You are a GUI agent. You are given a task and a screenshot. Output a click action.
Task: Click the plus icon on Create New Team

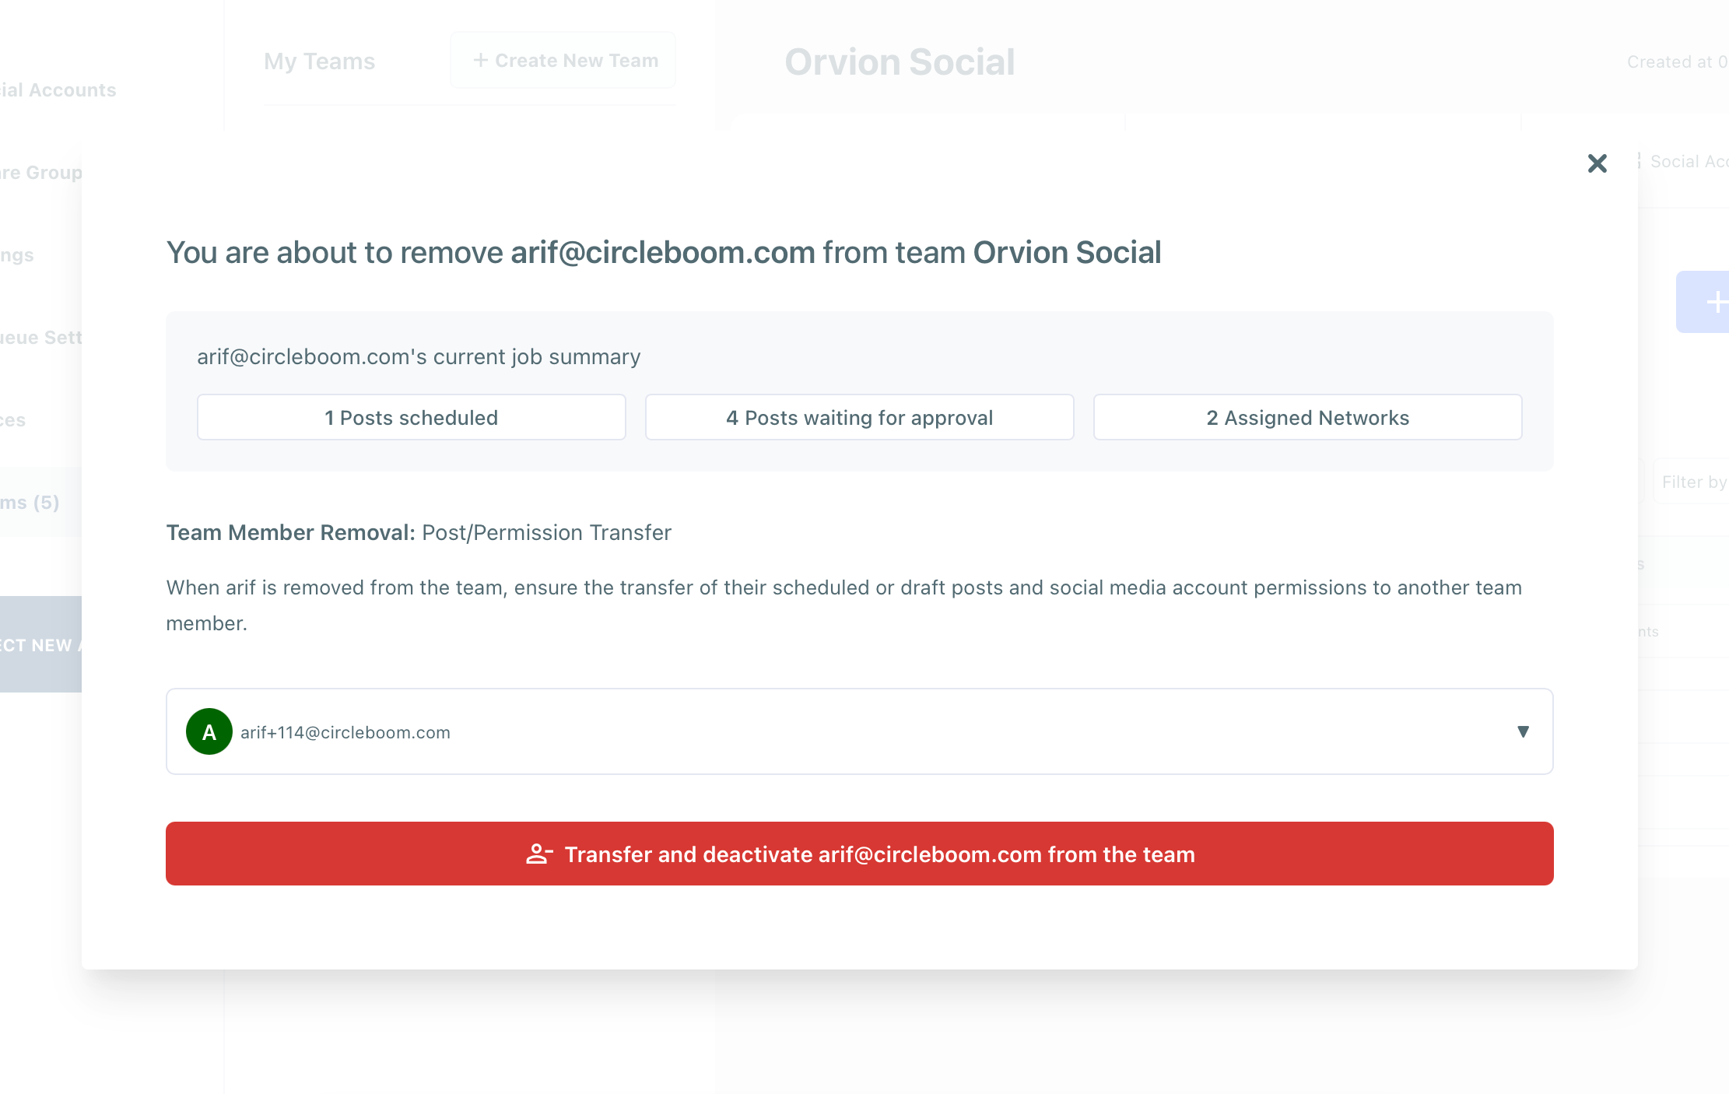tap(480, 61)
